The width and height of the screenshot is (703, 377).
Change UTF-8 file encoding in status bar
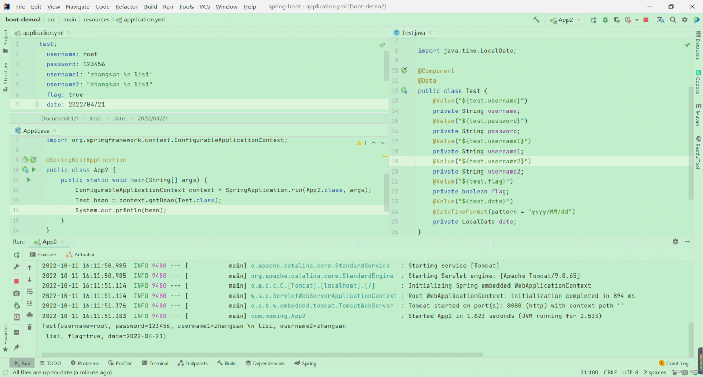630,372
